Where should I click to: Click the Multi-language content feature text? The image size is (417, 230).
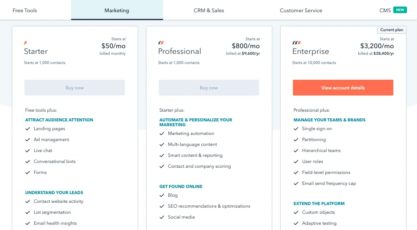pos(192,144)
